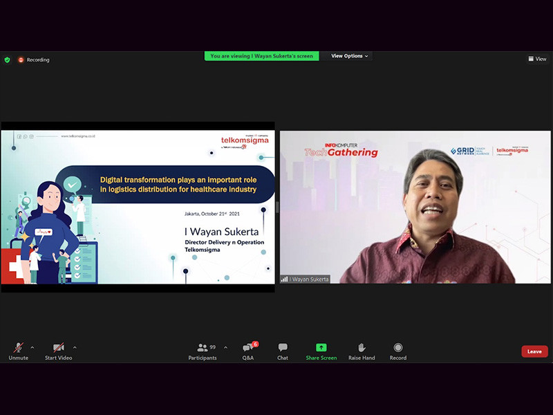This screenshot has width=553, height=415.
Task: Open the View Options dropdown
Action: click(349, 56)
